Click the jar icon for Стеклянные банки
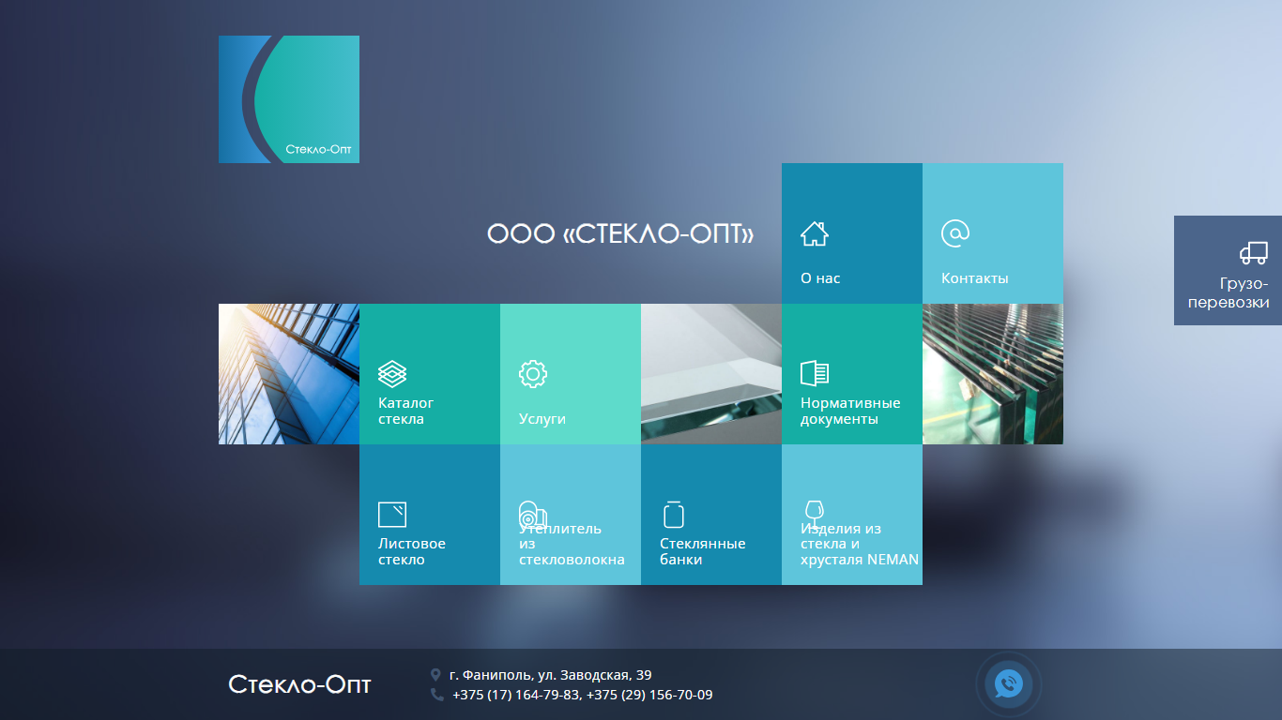1282x720 pixels. [x=674, y=514]
